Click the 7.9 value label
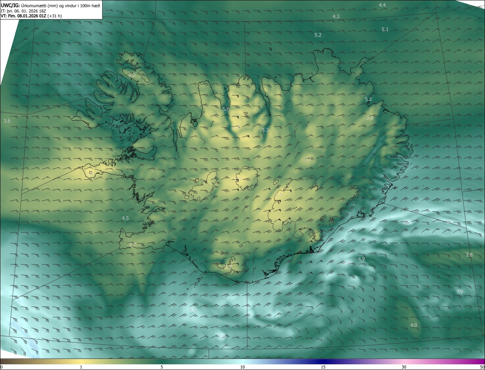 click(459, 292)
